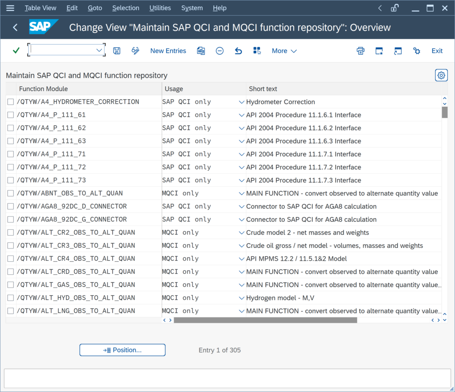
Task: Open Usage dropdown for Procedure 11.1.6.2 row
Action: point(241,128)
